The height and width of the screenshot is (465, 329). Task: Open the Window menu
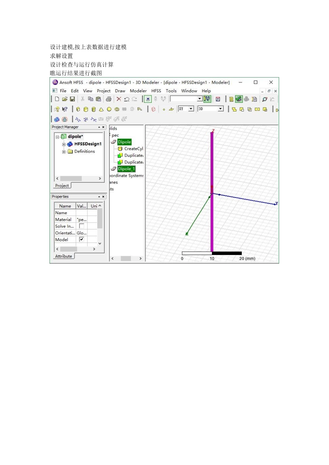[189, 91]
